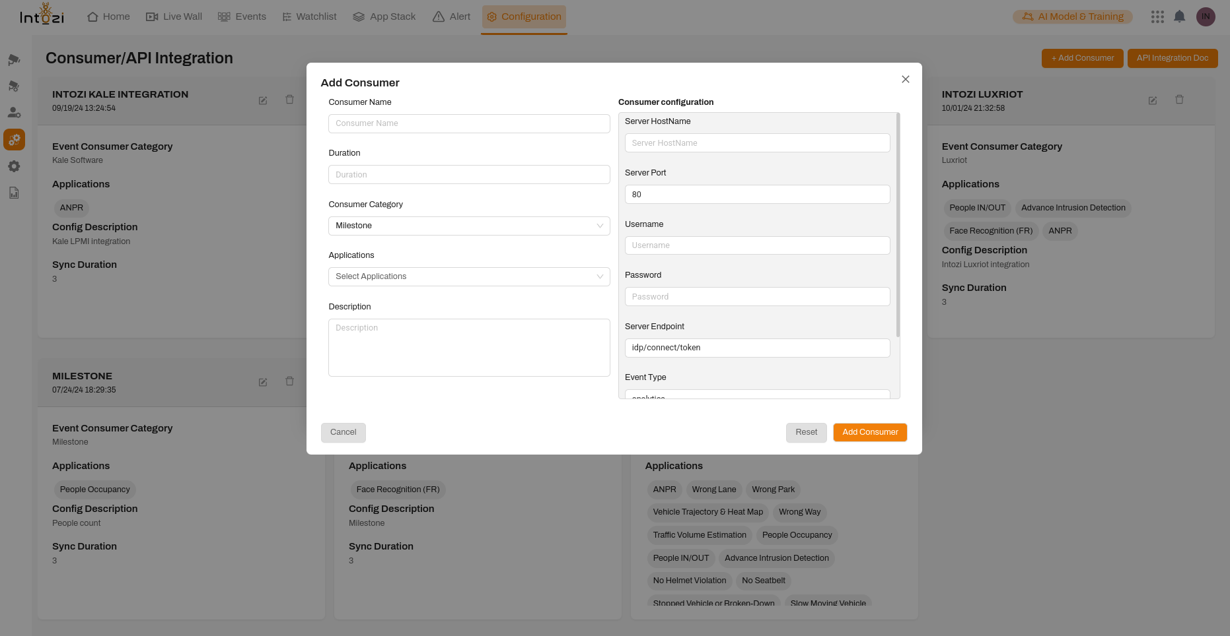Open the settings gear in the sidebar

pyautogui.click(x=14, y=166)
